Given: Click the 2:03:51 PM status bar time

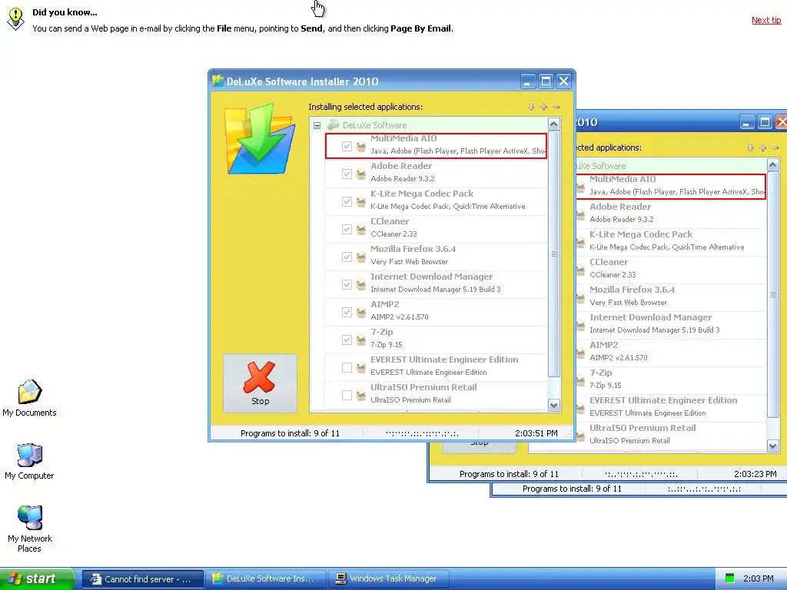Looking at the screenshot, I should click(536, 433).
